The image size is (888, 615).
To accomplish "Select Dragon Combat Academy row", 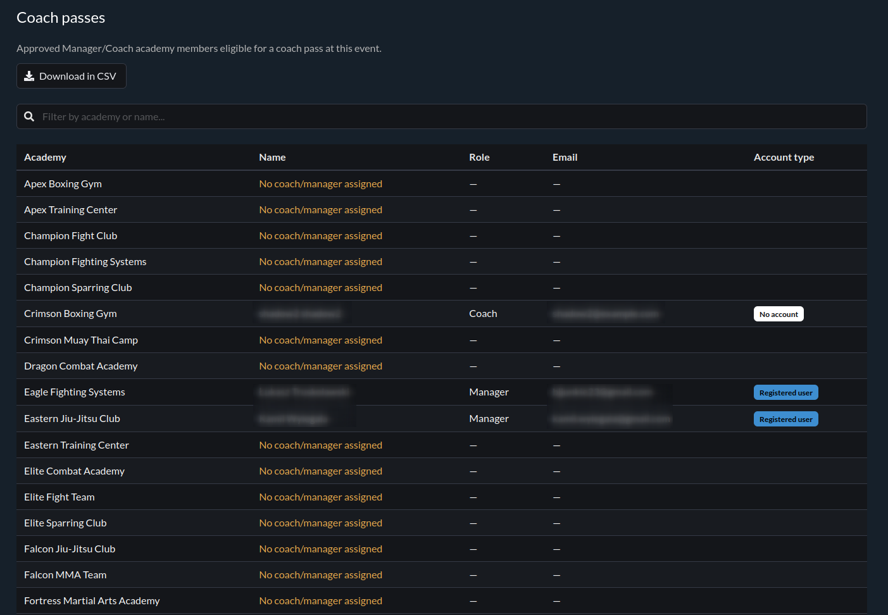I will [442, 366].
